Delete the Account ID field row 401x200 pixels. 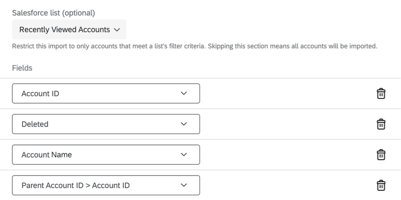click(x=381, y=93)
